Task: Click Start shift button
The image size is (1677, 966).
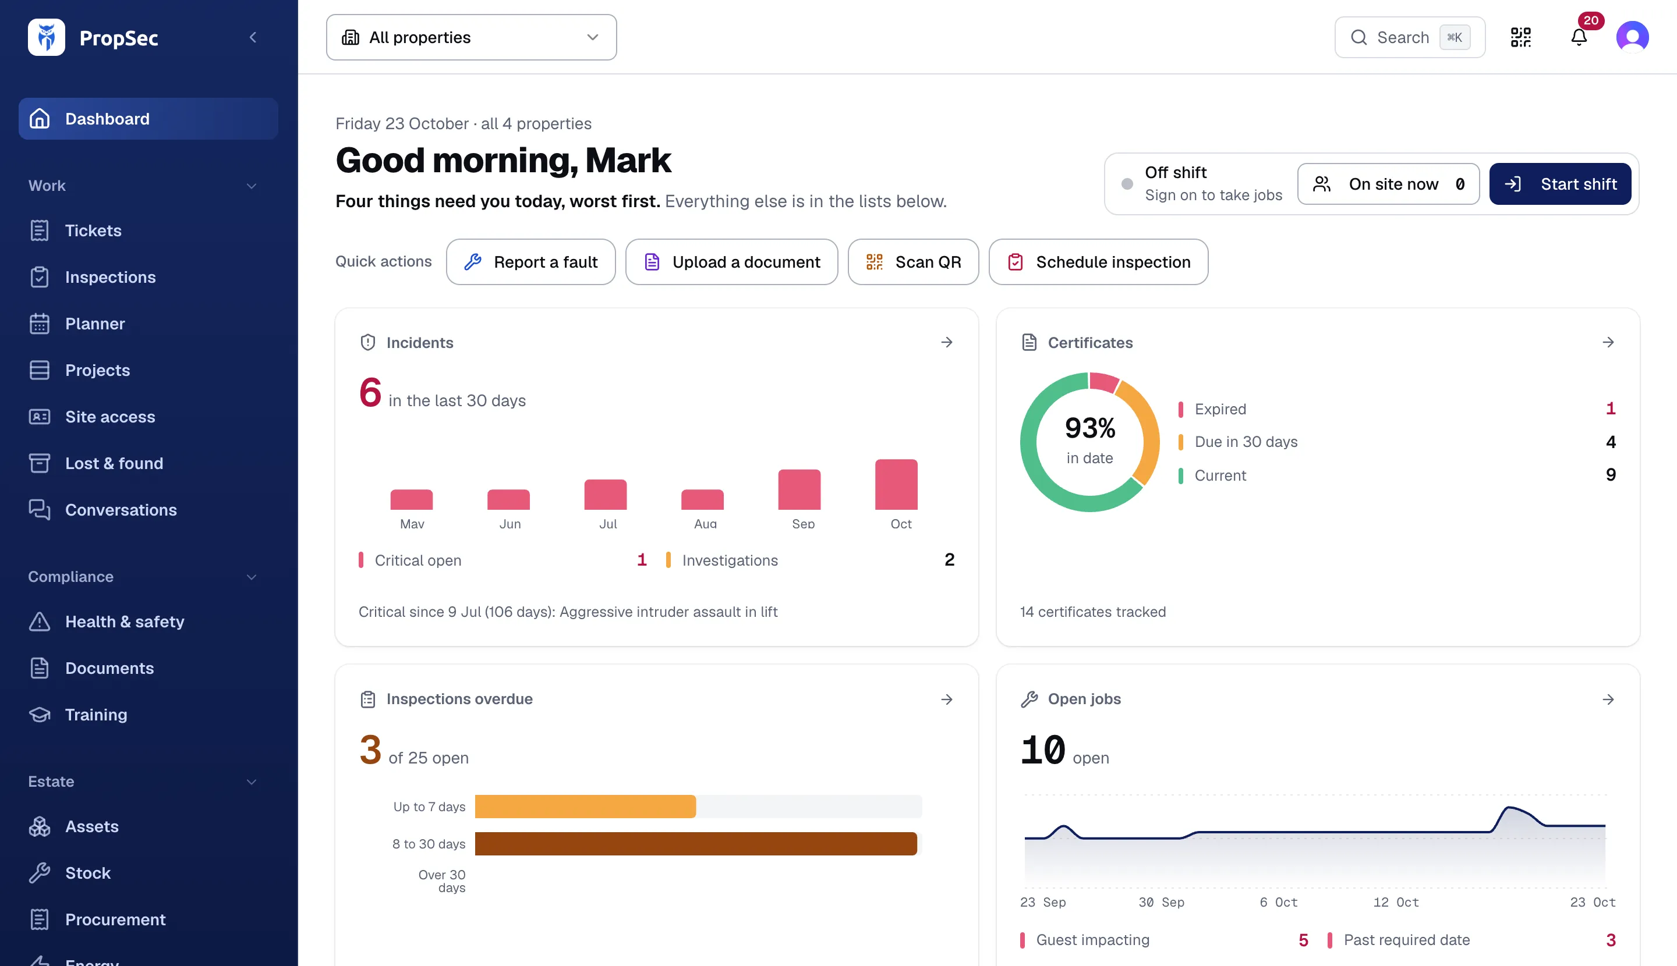Action: [1560, 184]
